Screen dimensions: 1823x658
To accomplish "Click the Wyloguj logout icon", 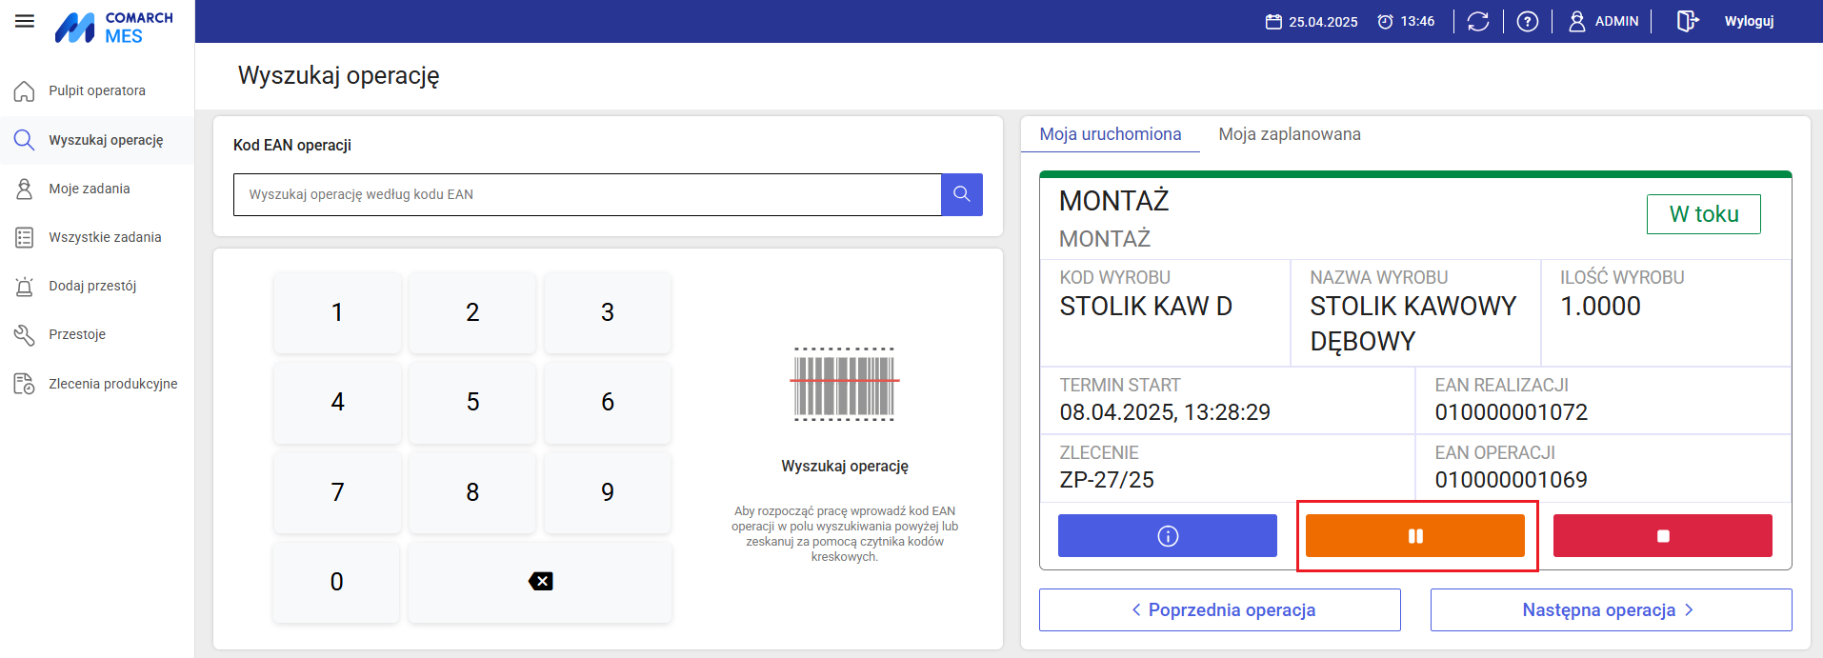I will (x=1687, y=21).
